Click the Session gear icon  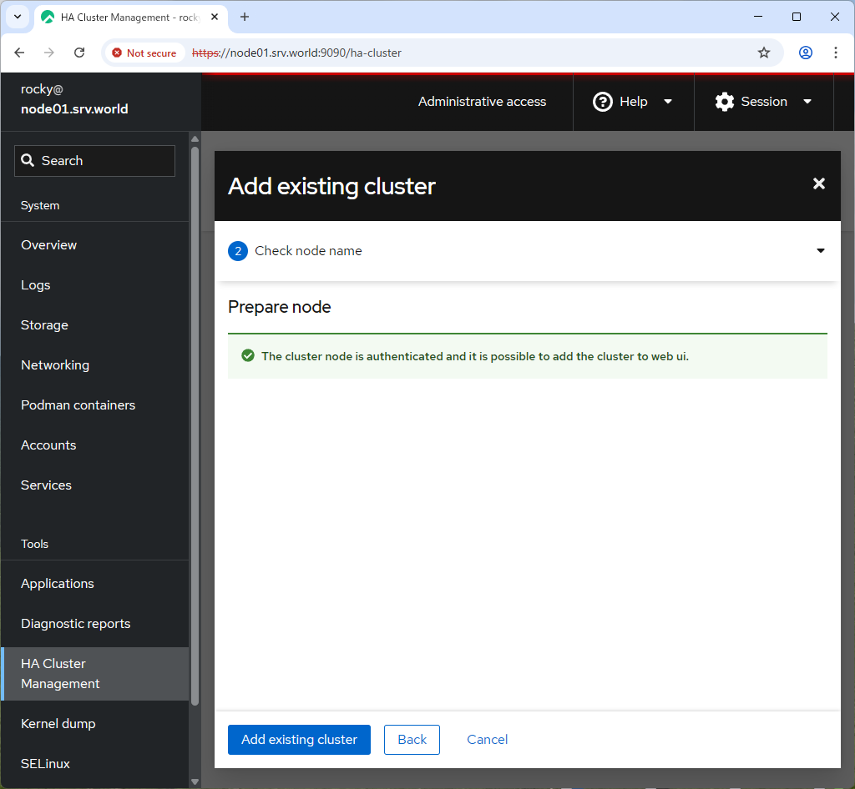[724, 102]
